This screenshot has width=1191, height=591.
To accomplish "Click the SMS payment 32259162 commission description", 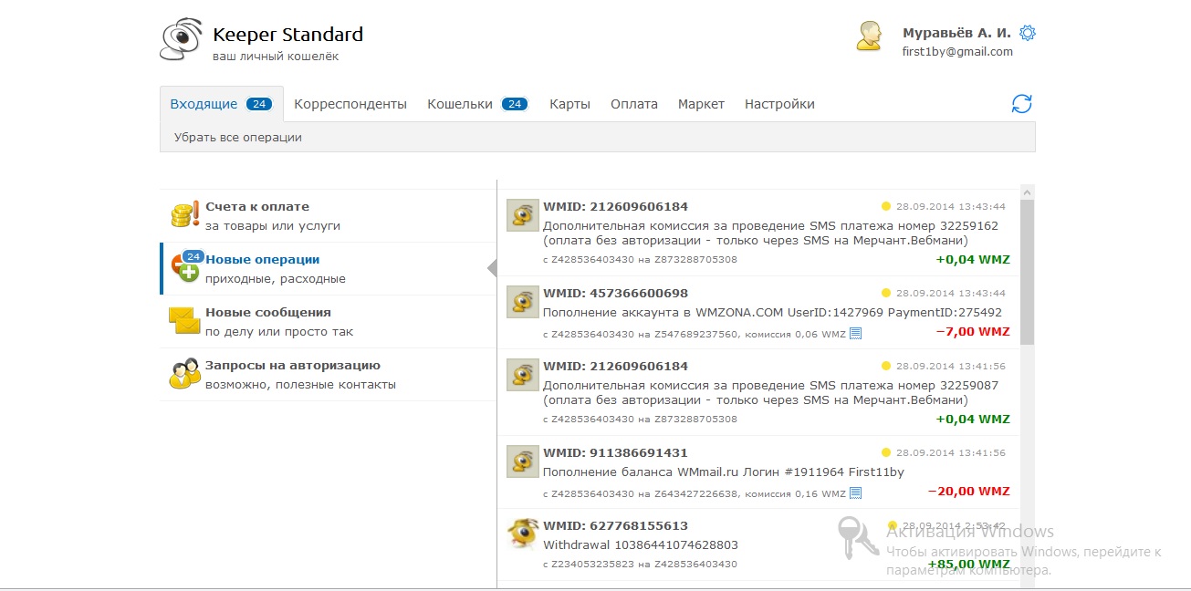I will coord(770,233).
